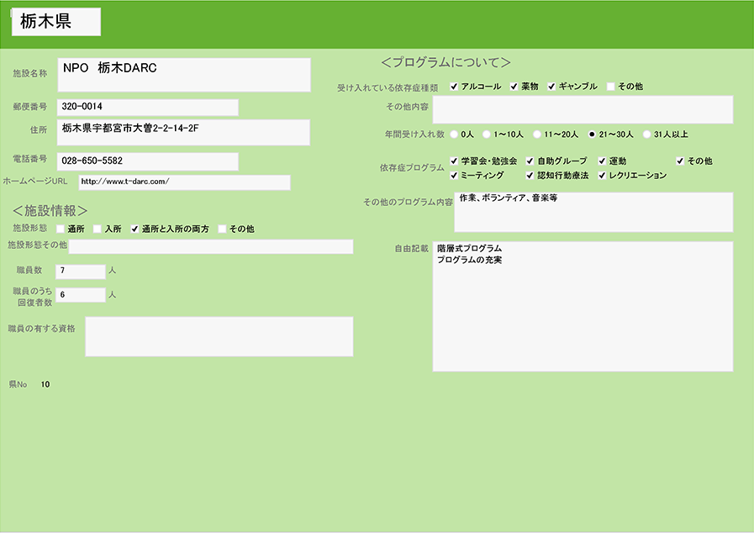Image resolution: width=754 pixels, height=533 pixels.
Task: Toggle the 認知行動療法 checkbox
Action: tap(530, 176)
